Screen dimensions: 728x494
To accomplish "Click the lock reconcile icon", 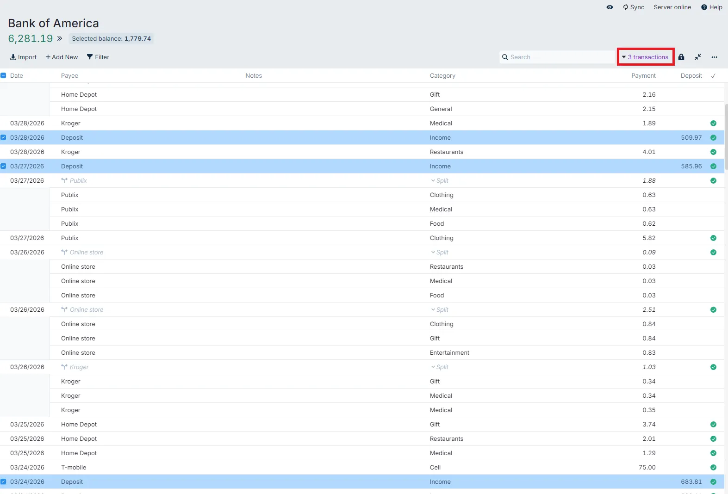I will pos(681,57).
